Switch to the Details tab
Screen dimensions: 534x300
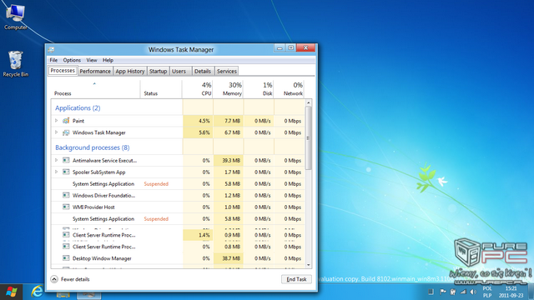tap(203, 71)
